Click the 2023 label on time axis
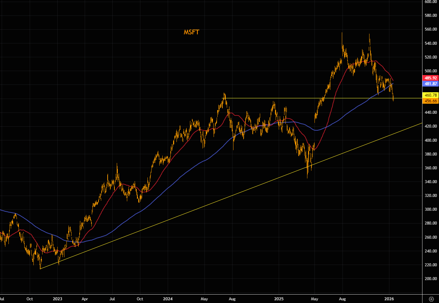Viewport: 439px width, 303px height. [x=57, y=299]
